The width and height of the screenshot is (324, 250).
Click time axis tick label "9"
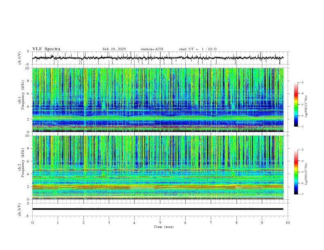tap(262, 223)
